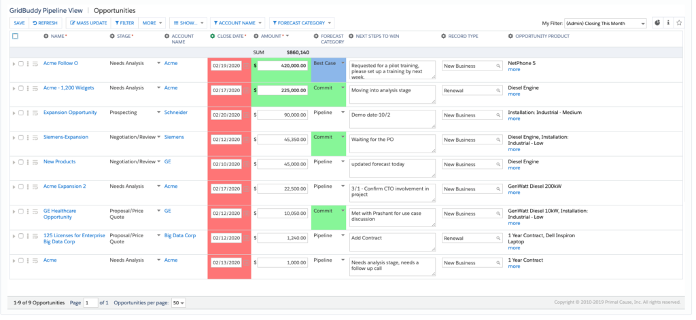This screenshot has width=696, height=320.
Task: Open gear settings for Name column
Action: pos(46,37)
